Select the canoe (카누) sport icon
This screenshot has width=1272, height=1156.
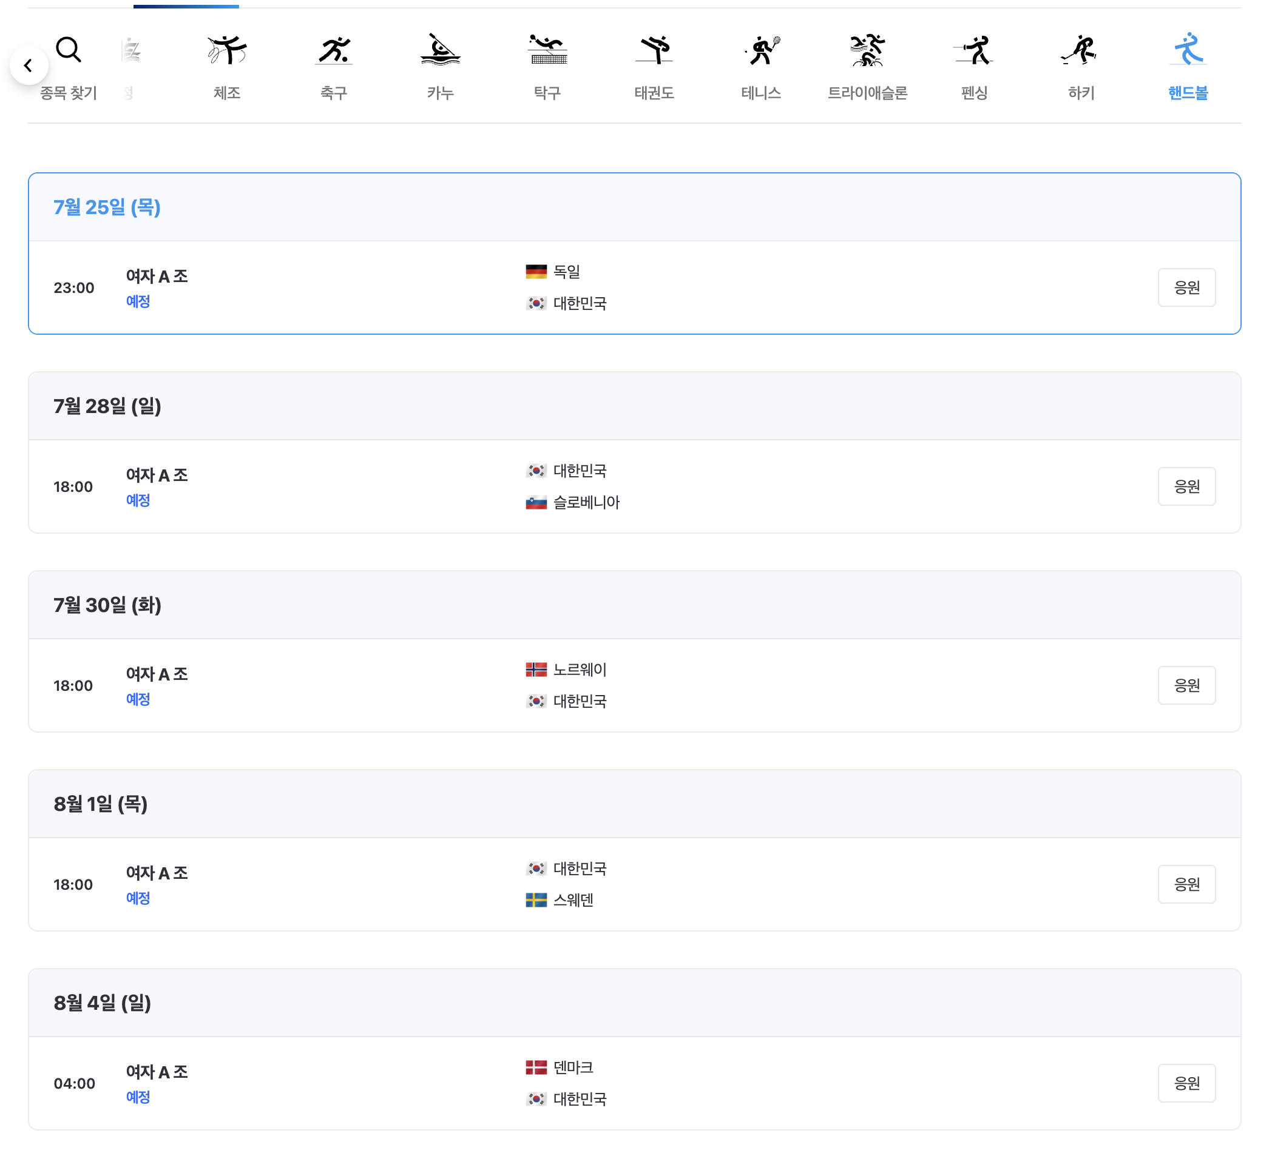coord(441,52)
